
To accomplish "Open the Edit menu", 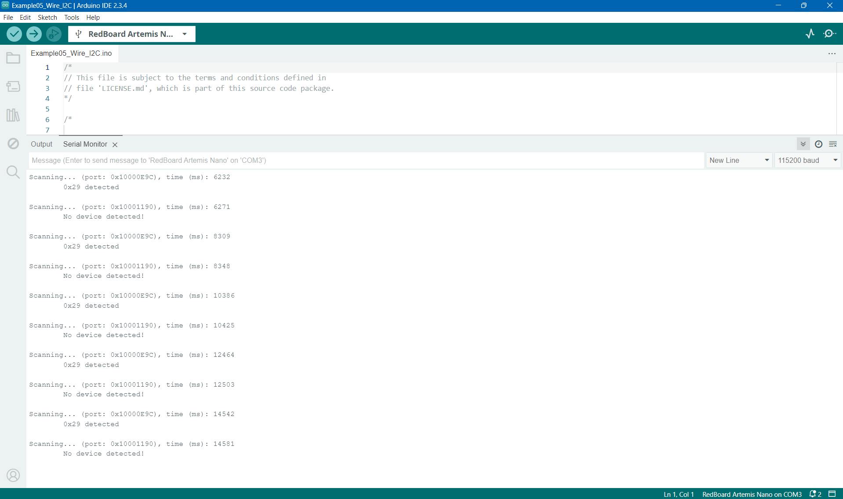I will coord(25,18).
